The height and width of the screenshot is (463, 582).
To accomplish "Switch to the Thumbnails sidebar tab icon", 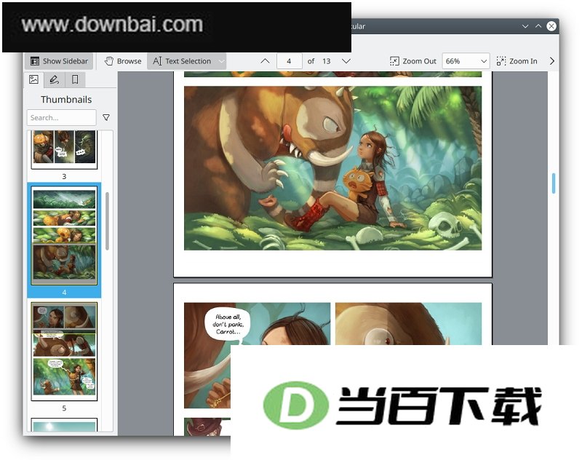I will click(33, 79).
